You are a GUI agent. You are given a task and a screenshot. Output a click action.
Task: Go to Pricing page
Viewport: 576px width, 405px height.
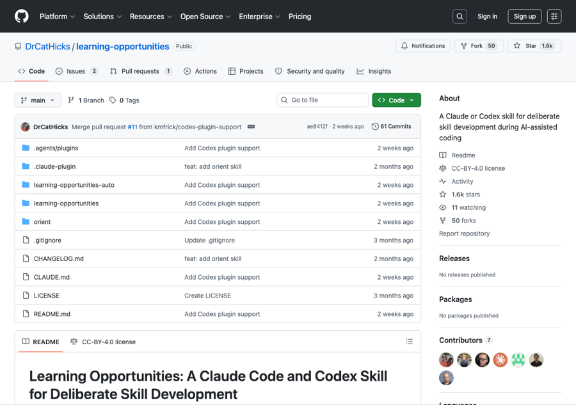coord(300,17)
